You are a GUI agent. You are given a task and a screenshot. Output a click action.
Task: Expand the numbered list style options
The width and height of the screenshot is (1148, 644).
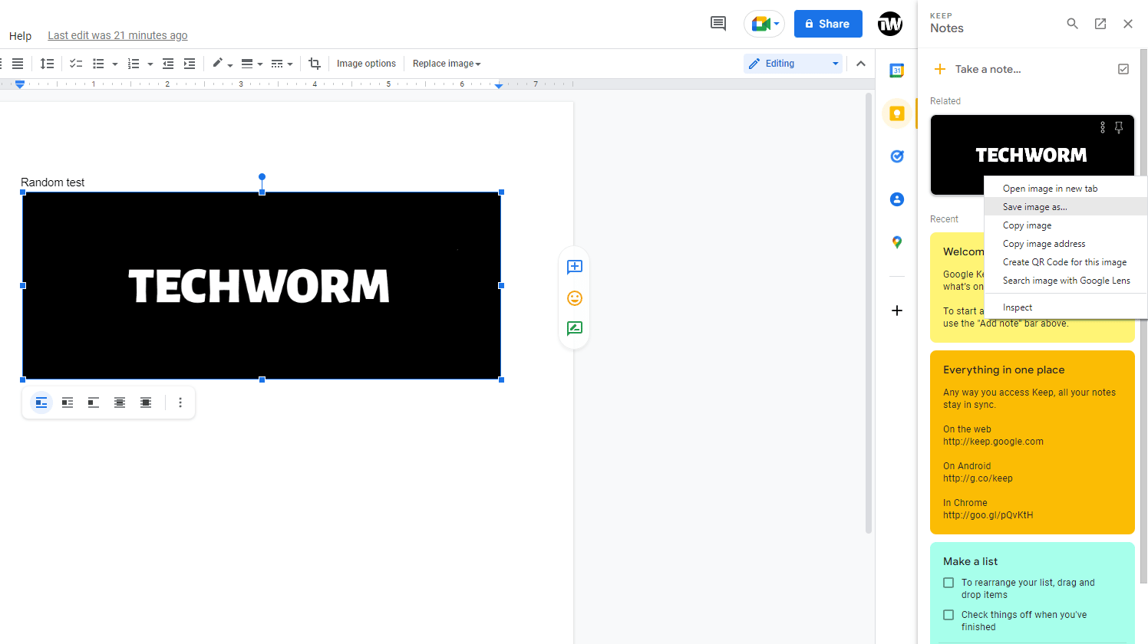(150, 64)
